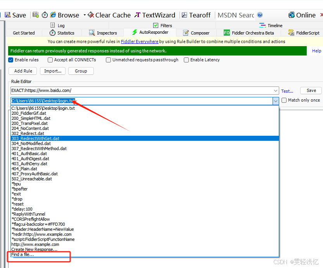Viewport: 323px width, 268px height.
Task: Select 200_SimpleHTML.dat option
Action: pos(145,118)
